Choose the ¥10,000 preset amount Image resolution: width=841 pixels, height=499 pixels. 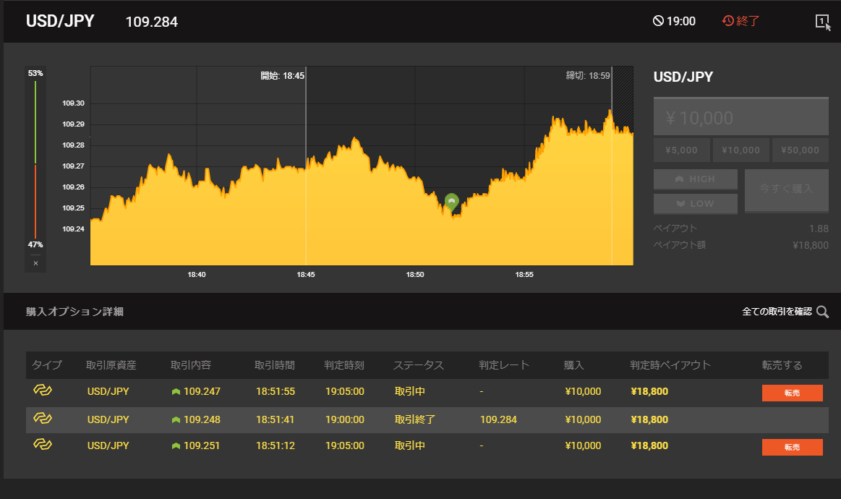740,150
